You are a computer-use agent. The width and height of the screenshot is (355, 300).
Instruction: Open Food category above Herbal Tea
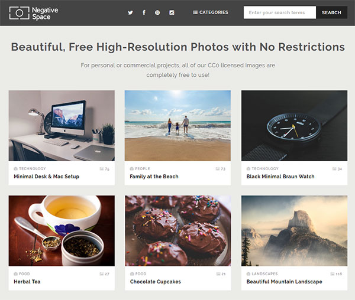24,273
